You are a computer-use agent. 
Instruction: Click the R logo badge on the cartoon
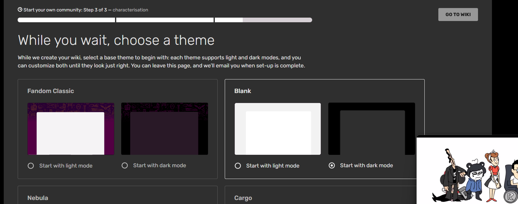[510, 196]
